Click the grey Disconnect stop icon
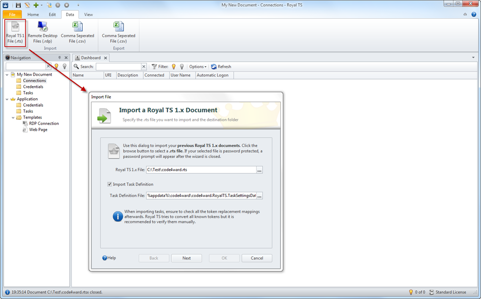The height and width of the screenshot is (299, 481). [x=67, y=5]
